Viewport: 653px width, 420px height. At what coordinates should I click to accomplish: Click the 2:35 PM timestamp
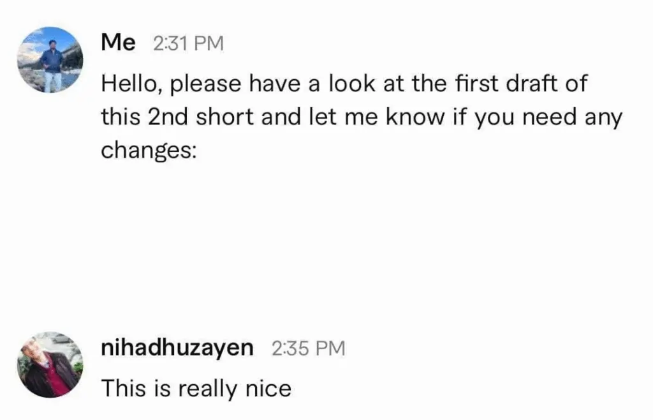[x=308, y=349]
